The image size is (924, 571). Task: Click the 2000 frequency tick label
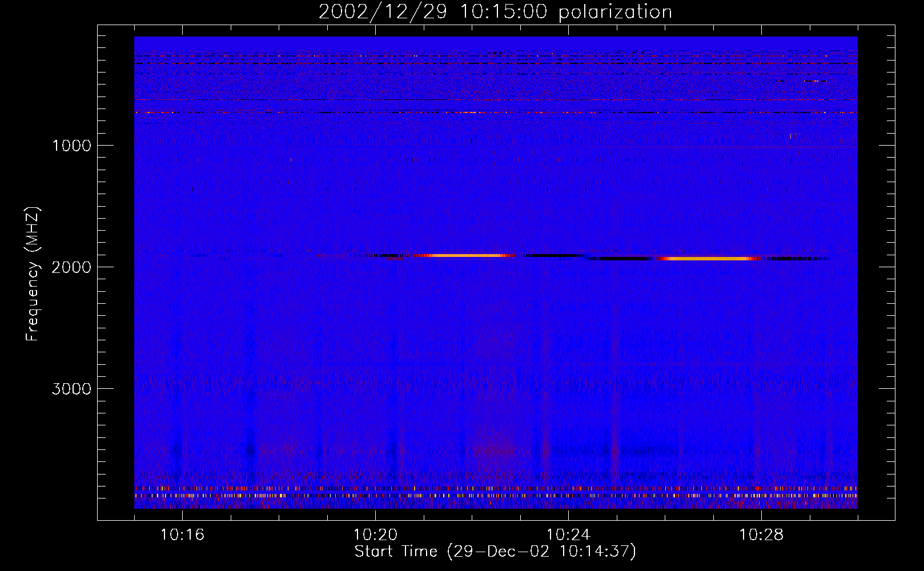(x=72, y=267)
